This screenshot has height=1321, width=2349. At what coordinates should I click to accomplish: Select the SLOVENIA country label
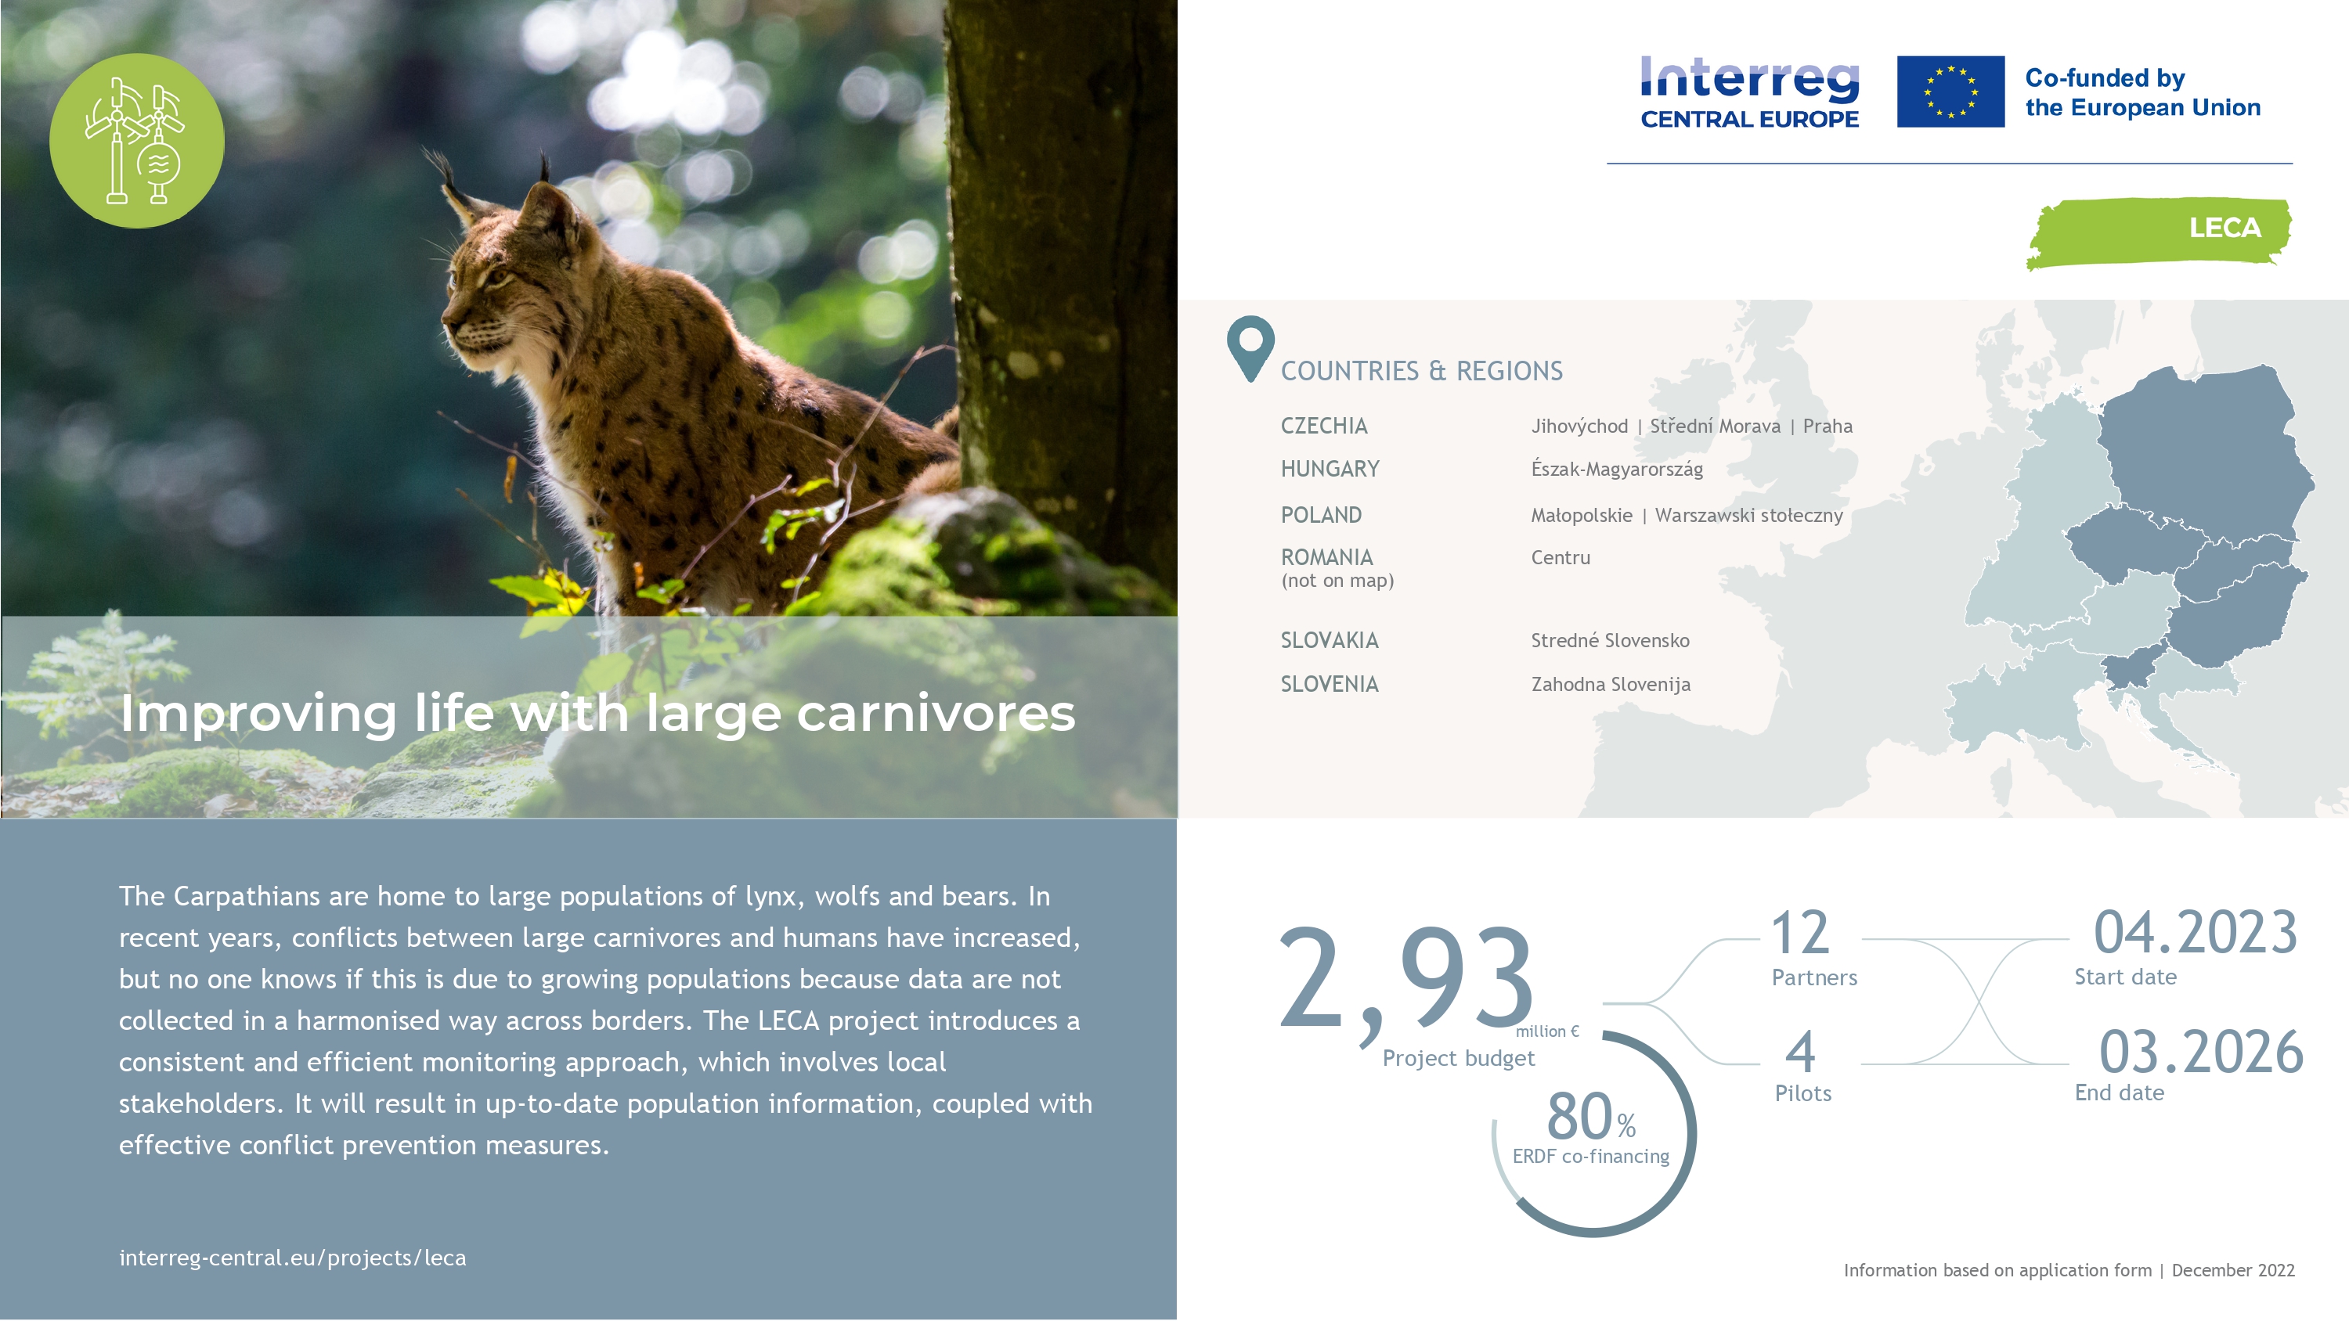click(1329, 684)
